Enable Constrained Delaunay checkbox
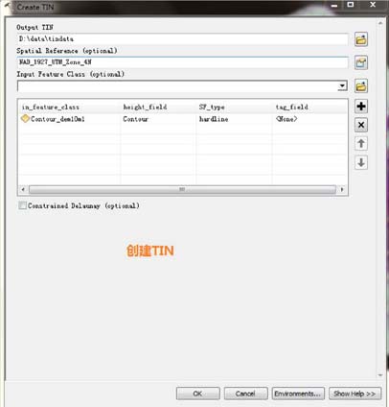Viewport: 389px width, 407px height. click(22, 205)
